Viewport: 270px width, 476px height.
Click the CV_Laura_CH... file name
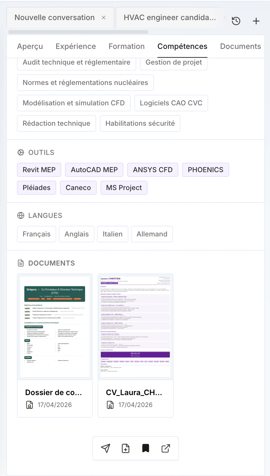point(134,393)
